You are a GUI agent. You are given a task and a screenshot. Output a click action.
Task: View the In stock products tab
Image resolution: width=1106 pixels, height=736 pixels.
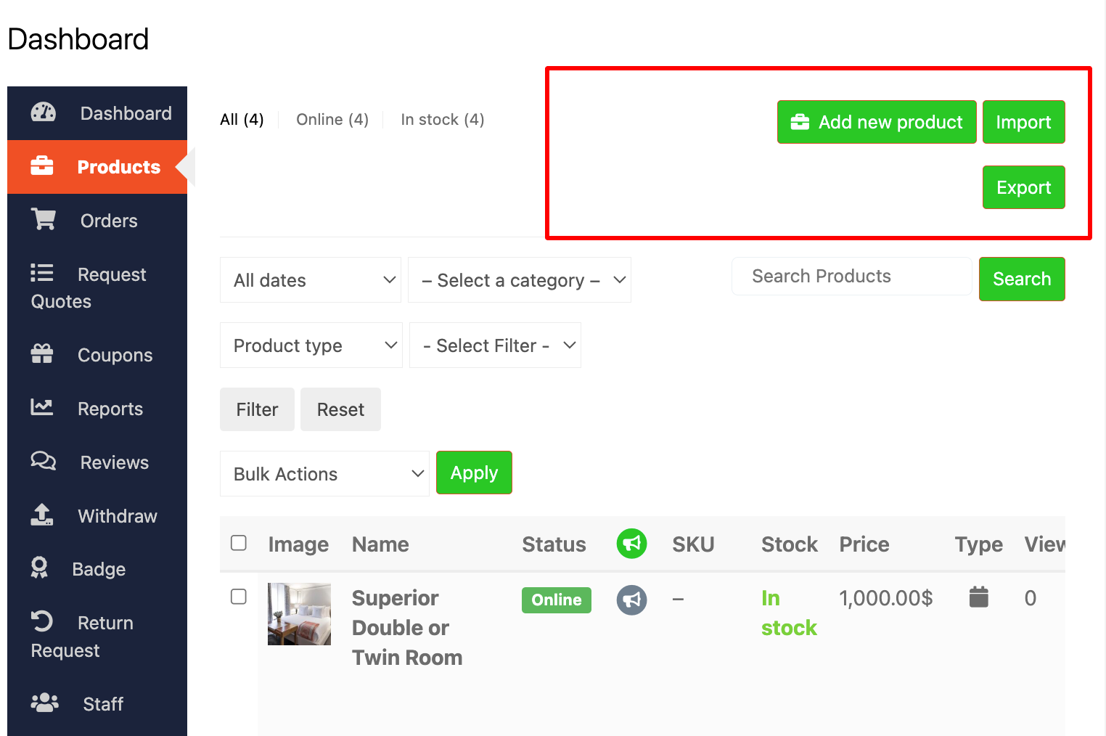click(442, 119)
